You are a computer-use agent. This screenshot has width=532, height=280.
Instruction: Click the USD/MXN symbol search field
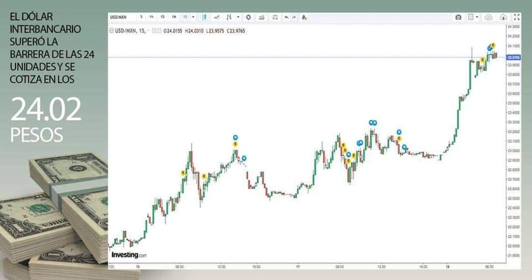click(120, 17)
